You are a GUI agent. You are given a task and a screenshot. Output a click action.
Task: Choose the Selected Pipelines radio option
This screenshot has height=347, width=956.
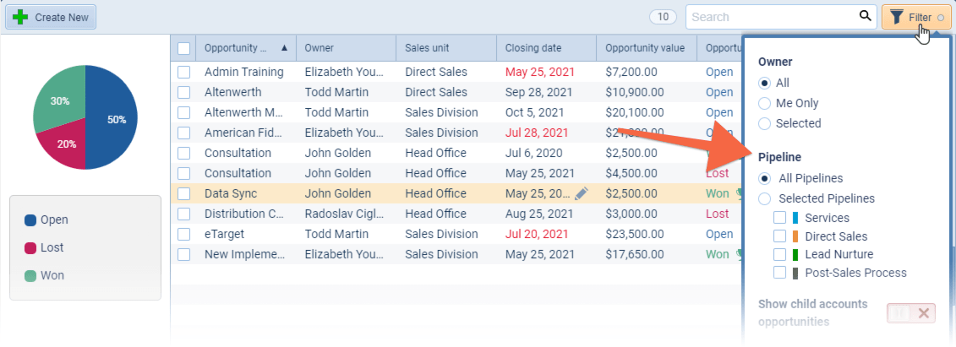[x=765, y=199]
